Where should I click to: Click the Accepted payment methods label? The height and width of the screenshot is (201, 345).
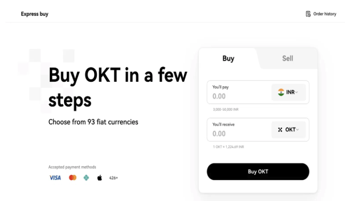coord(72,167)
